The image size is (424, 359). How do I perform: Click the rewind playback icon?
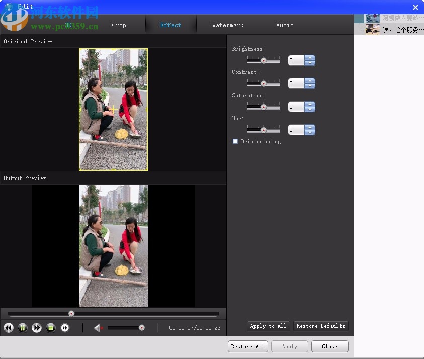[x=8, y=328]
